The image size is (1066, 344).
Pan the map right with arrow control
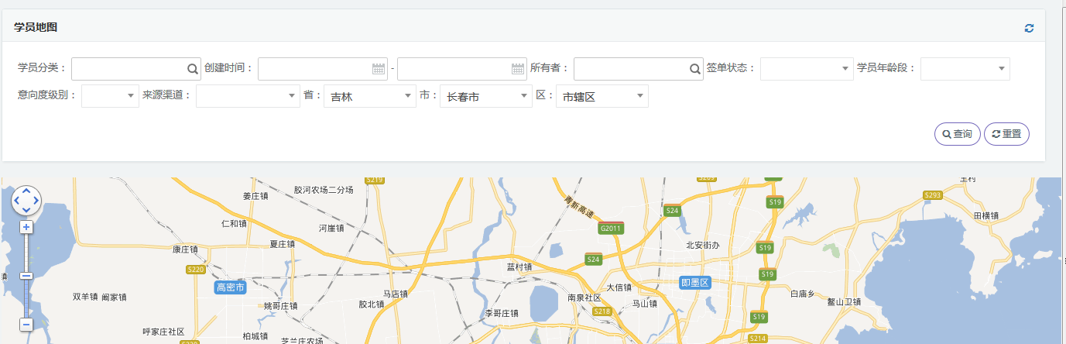click(36, 200)
